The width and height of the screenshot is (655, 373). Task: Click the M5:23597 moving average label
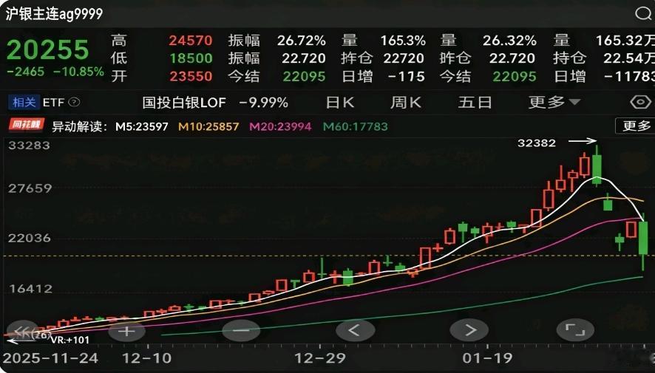click(x=142, y=126)
